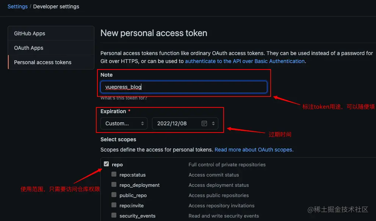Open the Expiration Custom dropdown
This screenshot has height=221, width=376.
pos(124,123)
